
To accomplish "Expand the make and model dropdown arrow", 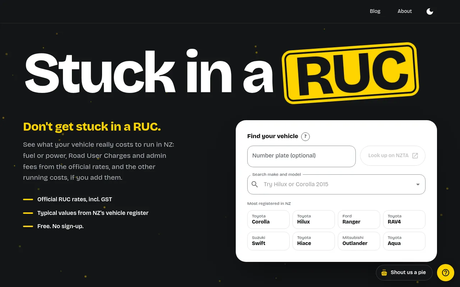I will (418, 184).
